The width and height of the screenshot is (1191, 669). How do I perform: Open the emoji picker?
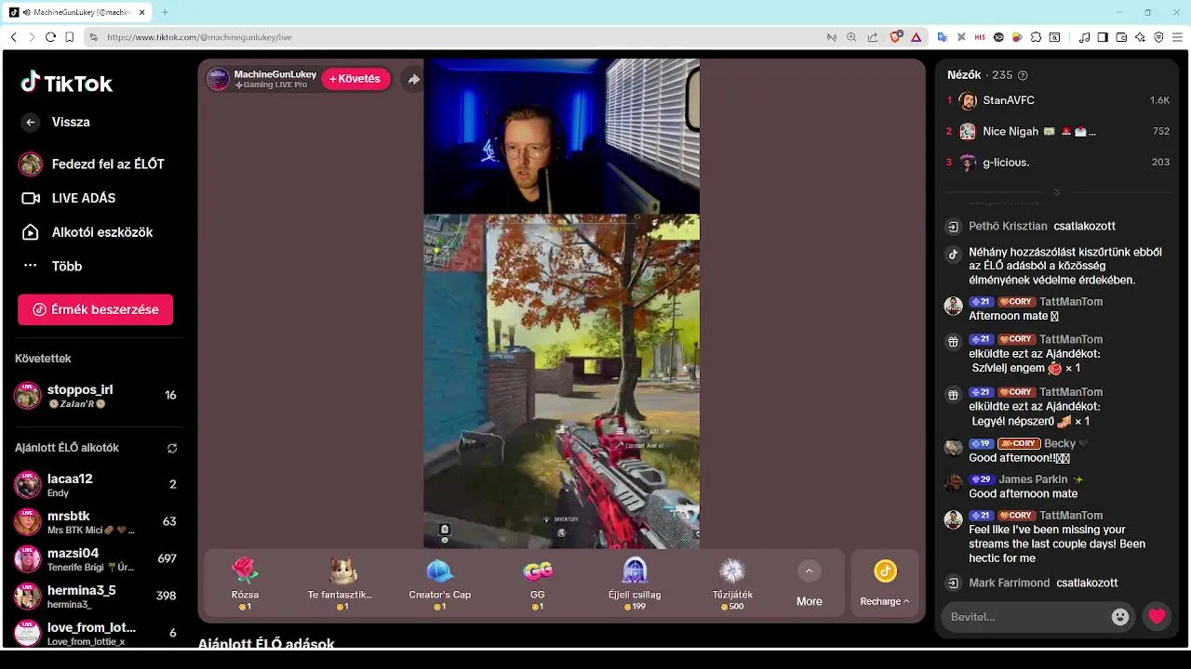(x=1120, y=616)
